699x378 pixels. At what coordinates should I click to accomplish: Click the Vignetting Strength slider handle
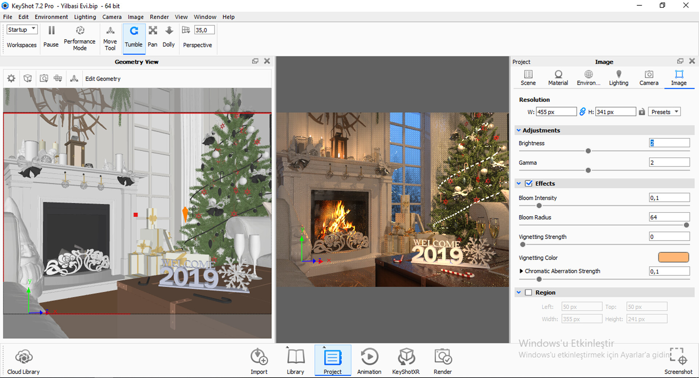point(523,244)
